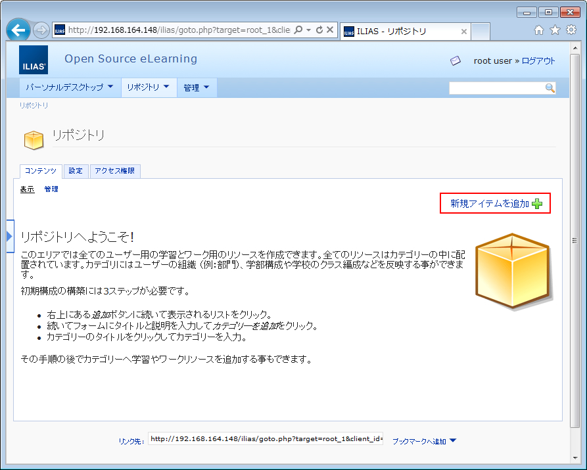Screen dimensions: 587x470
Task: Click the search magnifier icon
Action: tap(550, 88)
